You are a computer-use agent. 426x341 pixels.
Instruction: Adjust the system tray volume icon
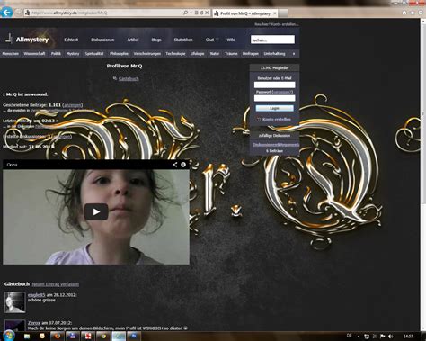click(x=391, y=337)
